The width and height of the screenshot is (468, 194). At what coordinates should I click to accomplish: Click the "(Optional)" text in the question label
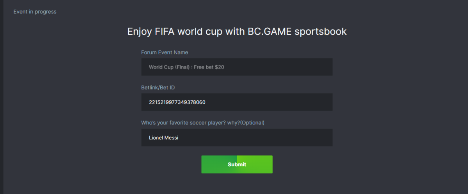(252, 123)
